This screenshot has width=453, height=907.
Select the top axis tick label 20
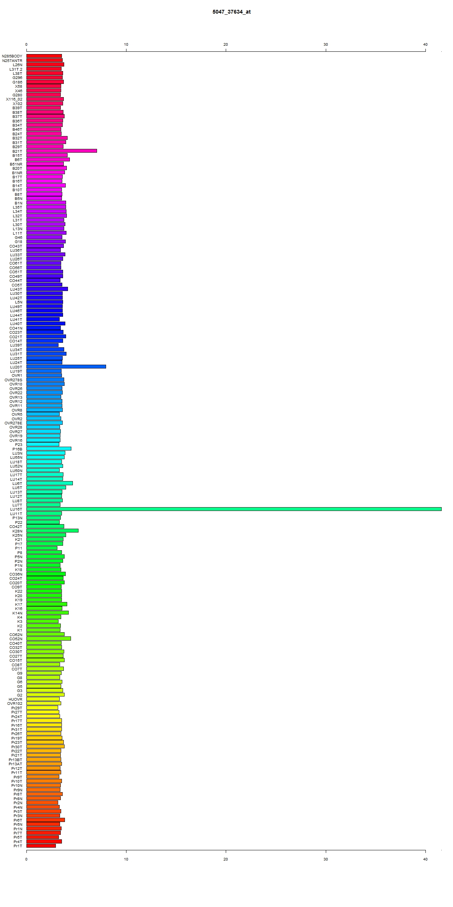point(226,45)
